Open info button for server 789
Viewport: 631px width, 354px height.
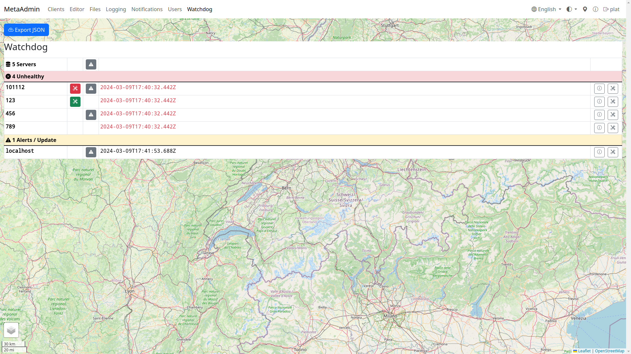tap(599, 128)
